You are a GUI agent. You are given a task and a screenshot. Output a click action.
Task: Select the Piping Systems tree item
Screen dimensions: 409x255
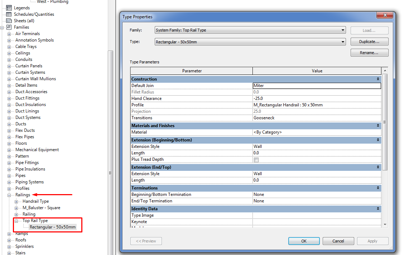[x=29, y=182]
